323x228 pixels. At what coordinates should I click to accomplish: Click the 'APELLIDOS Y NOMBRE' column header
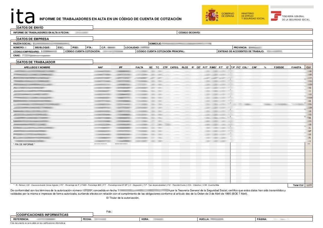[37, 67]
